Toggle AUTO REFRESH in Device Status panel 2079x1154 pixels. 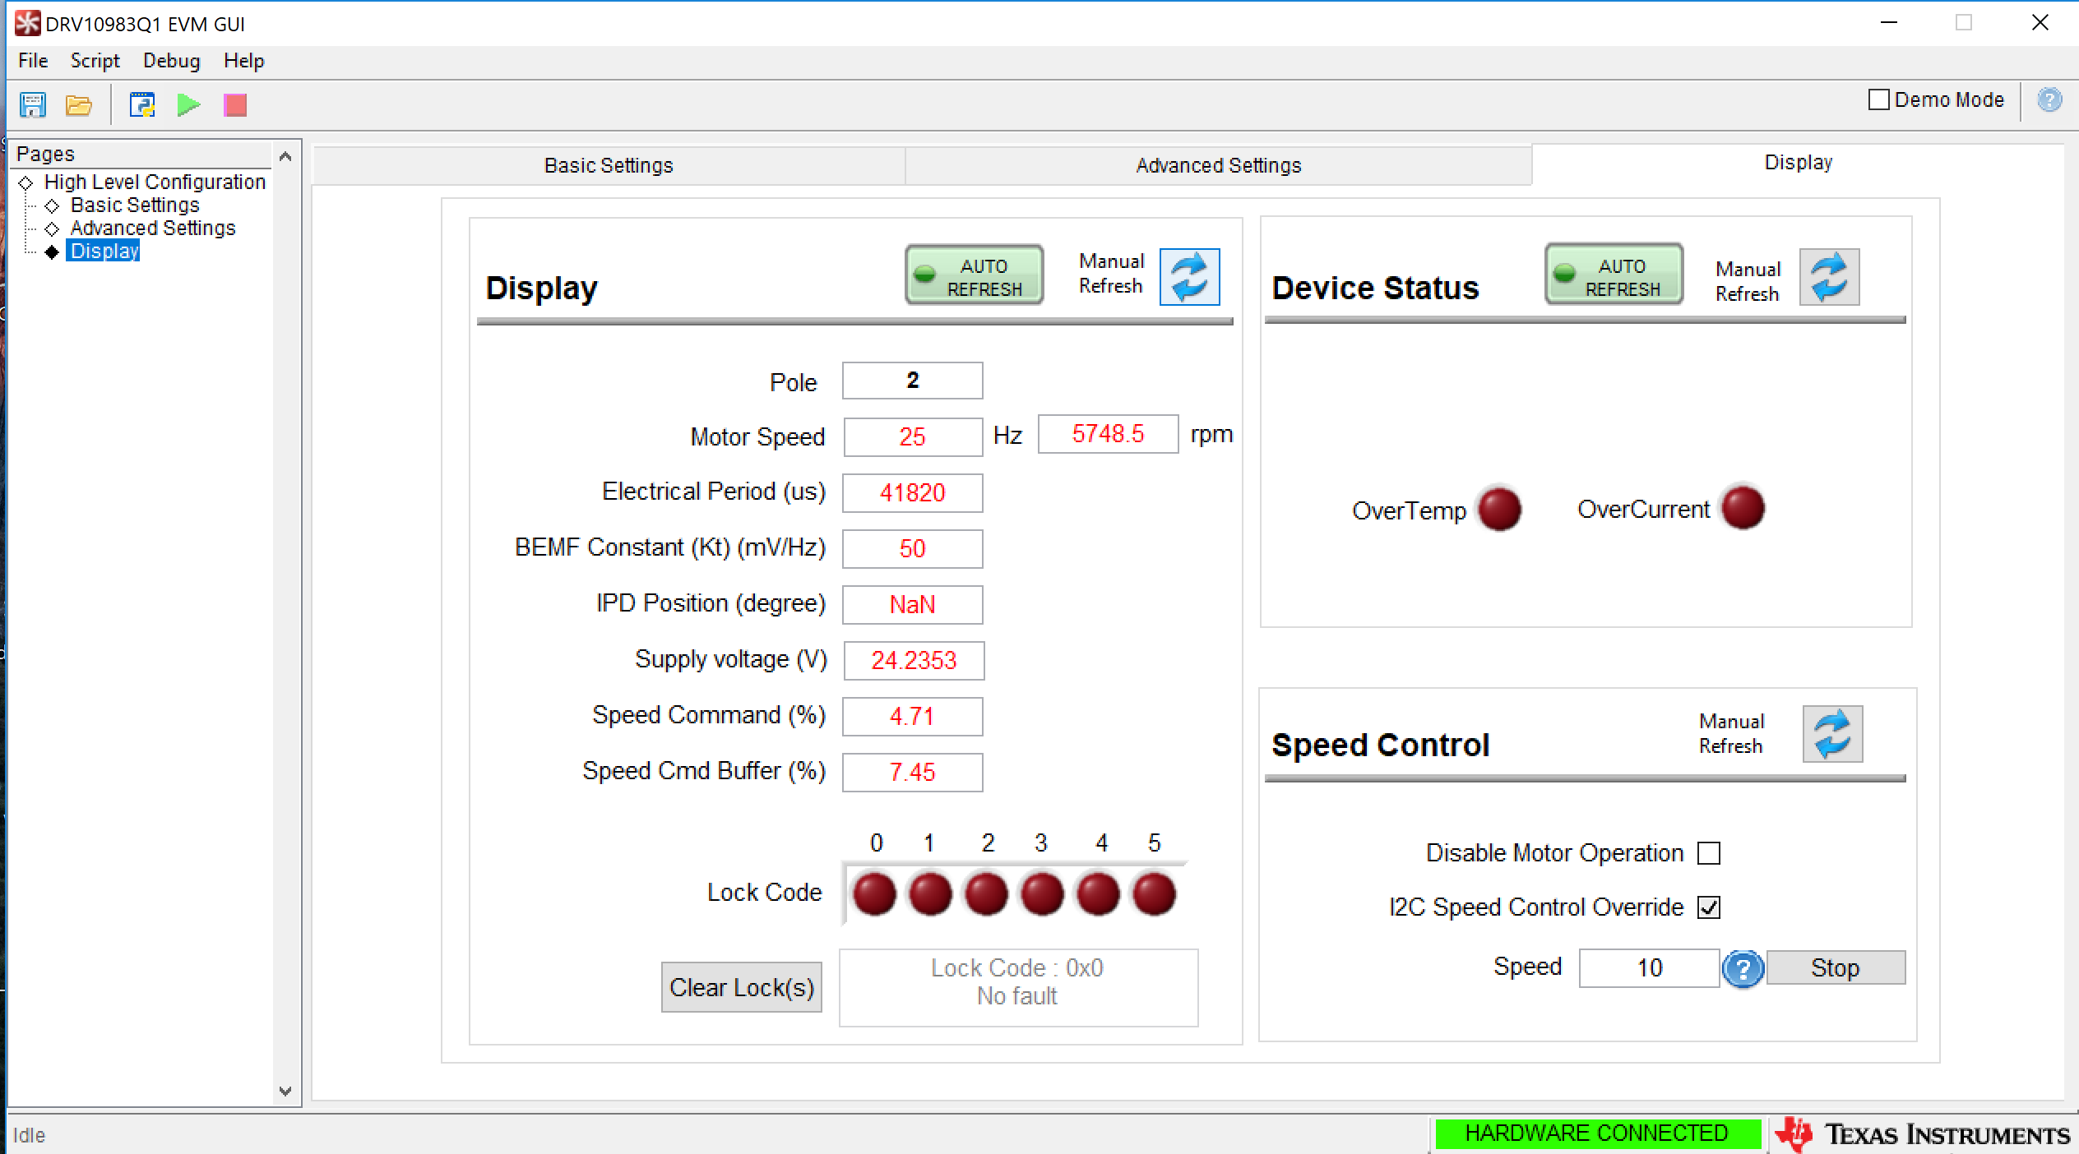[x=1614, y=275]
